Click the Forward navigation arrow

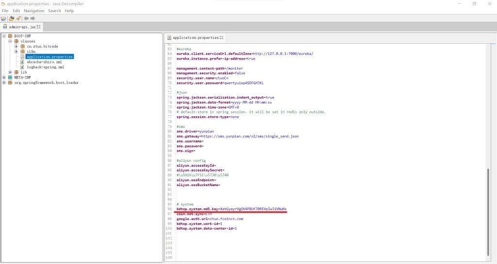[33, 18]
